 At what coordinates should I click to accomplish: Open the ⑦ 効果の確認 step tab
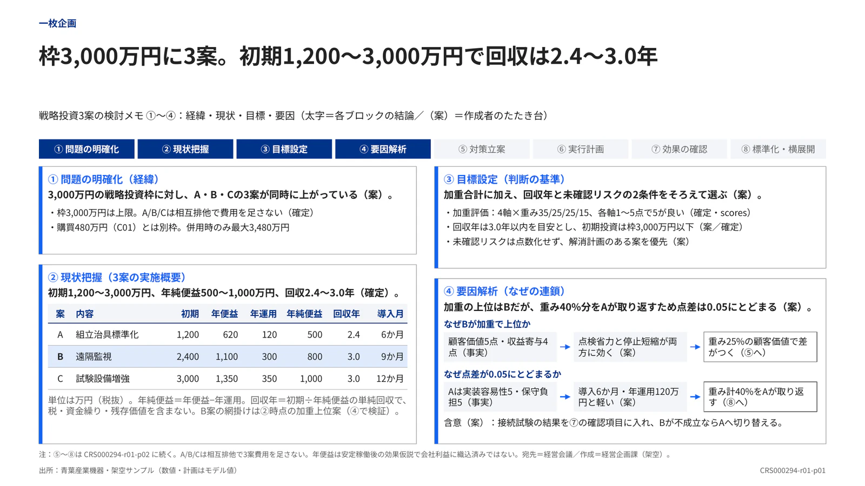[680, 149]
